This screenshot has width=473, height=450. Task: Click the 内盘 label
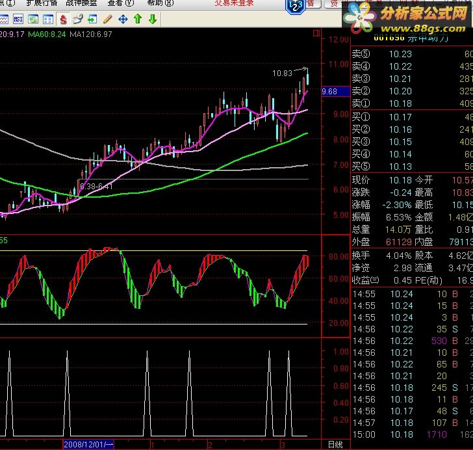point(424,242)
